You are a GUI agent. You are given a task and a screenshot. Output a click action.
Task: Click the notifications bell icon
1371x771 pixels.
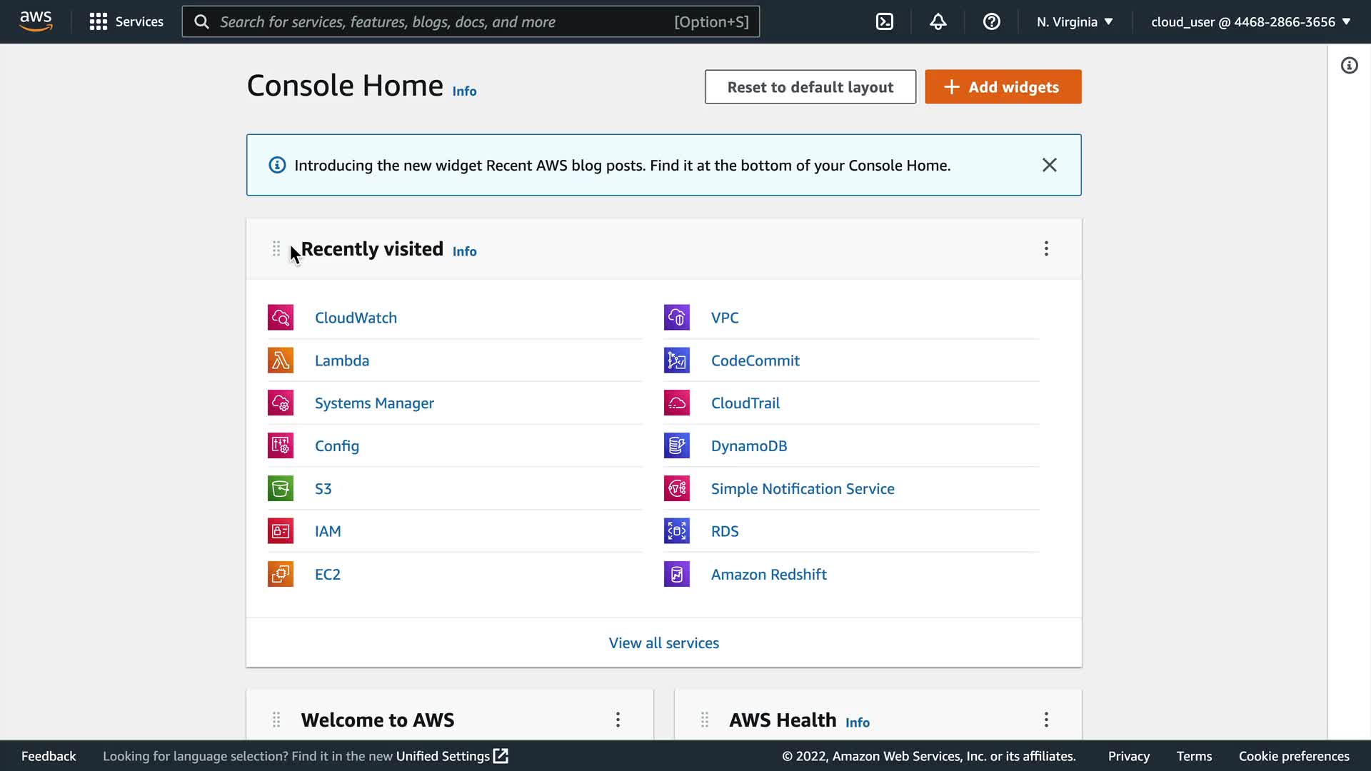938,21
